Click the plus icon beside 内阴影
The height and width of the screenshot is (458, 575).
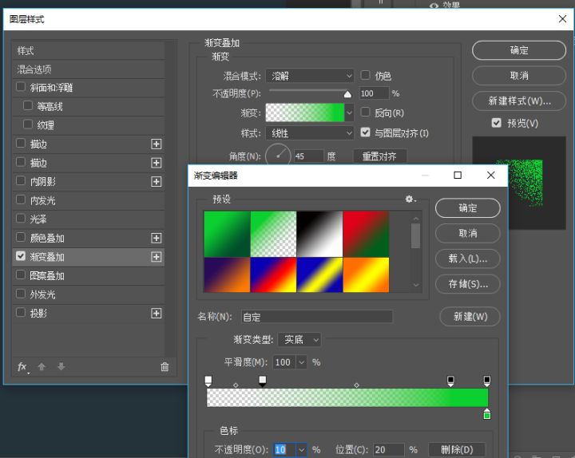click(x=157, y=181)
